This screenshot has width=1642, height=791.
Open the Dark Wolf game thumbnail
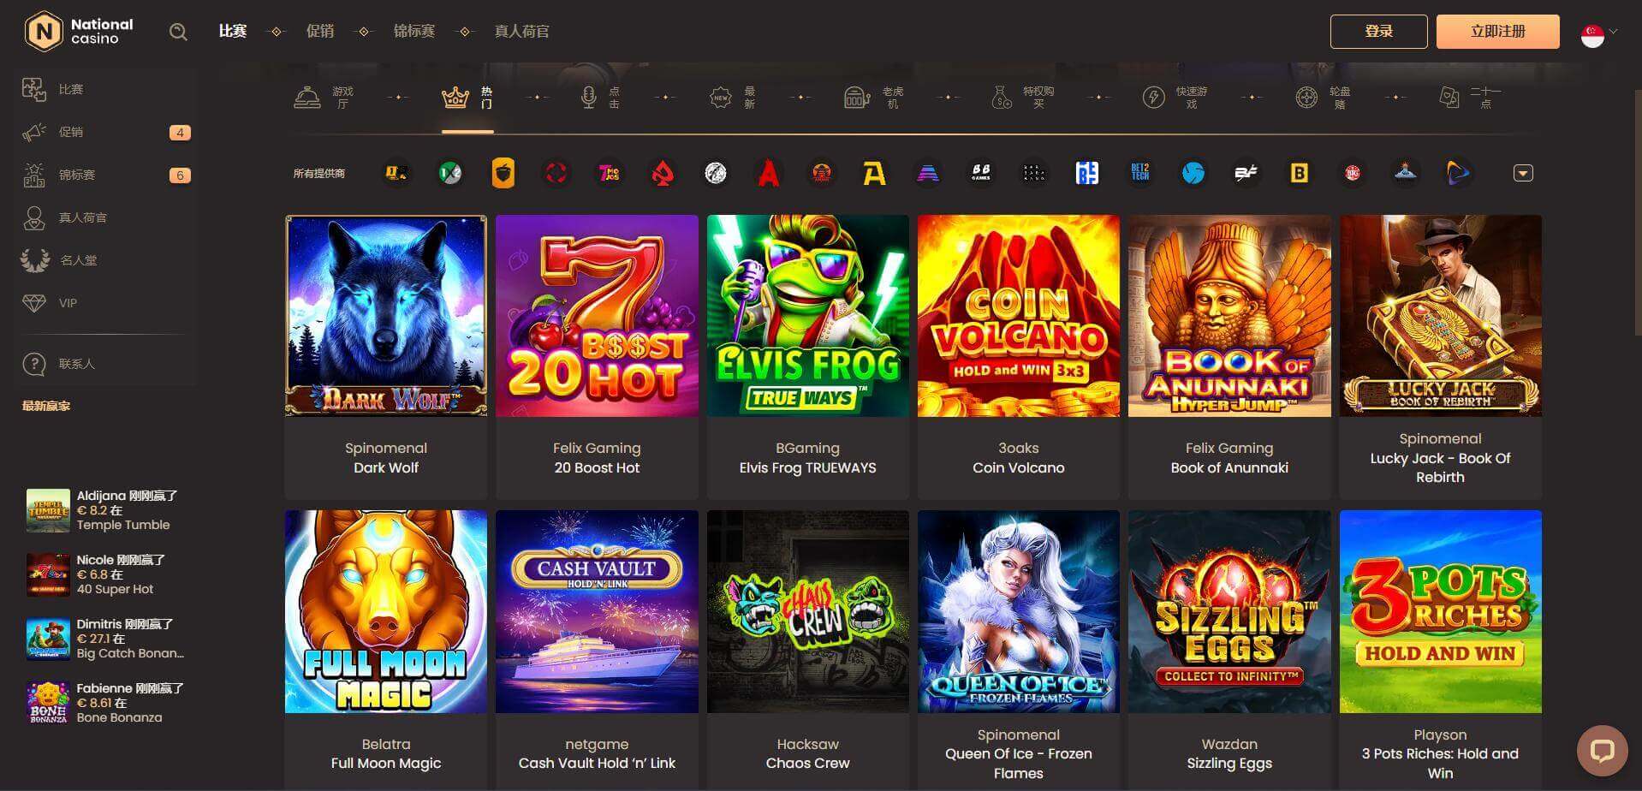pos(386,316)
